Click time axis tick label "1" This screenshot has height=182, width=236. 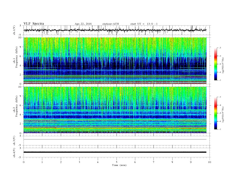[x=42, y=162]
